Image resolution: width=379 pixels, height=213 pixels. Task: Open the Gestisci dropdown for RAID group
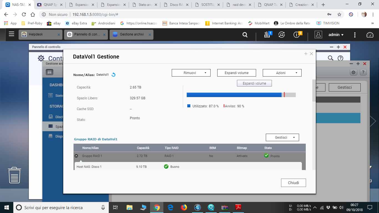(282, 137)
